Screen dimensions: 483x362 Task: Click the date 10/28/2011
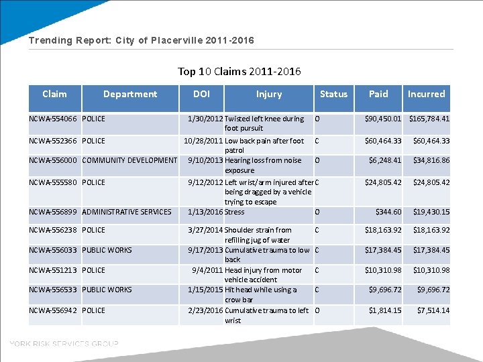coord(203,141)
